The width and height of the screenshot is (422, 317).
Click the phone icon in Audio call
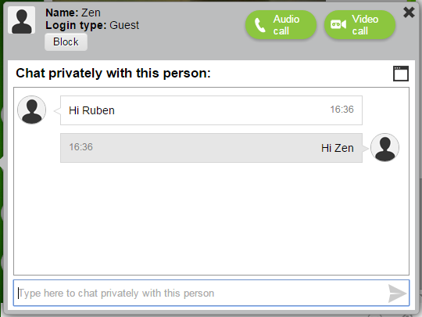(260, 25)
